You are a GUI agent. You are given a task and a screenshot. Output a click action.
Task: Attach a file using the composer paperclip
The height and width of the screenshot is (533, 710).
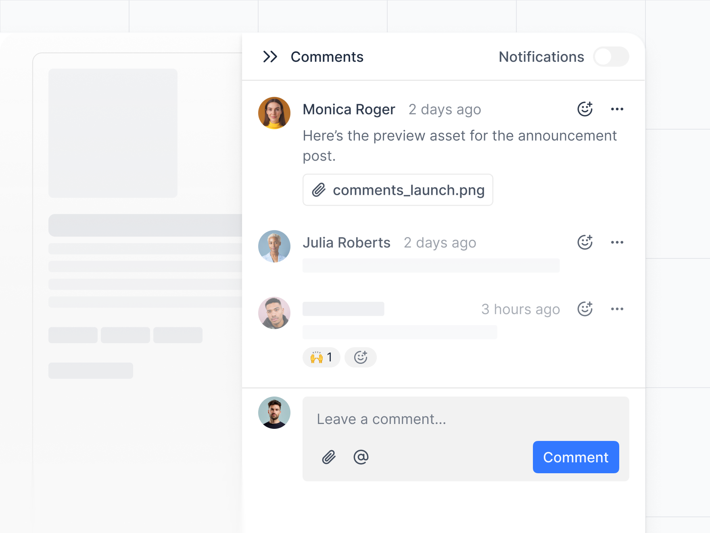329,457
